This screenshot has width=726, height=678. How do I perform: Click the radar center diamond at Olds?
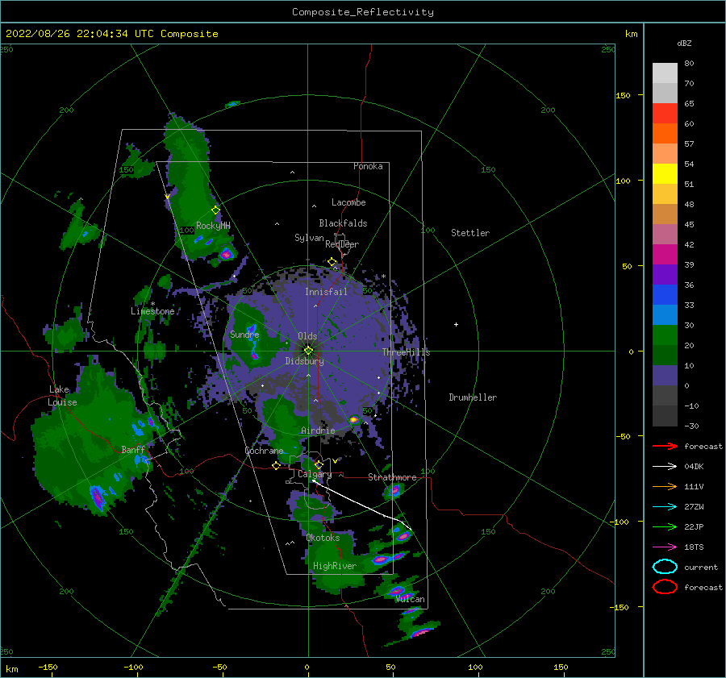(308, 351)
